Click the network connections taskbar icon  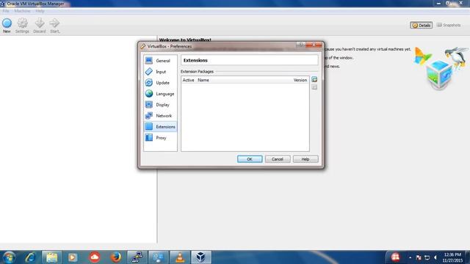pos(137,257)
